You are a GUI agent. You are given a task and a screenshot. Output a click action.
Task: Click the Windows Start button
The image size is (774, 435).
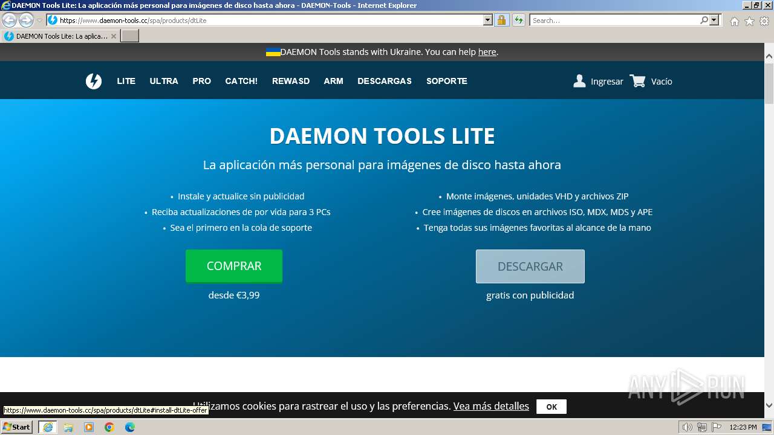click(x=16, y=427)
